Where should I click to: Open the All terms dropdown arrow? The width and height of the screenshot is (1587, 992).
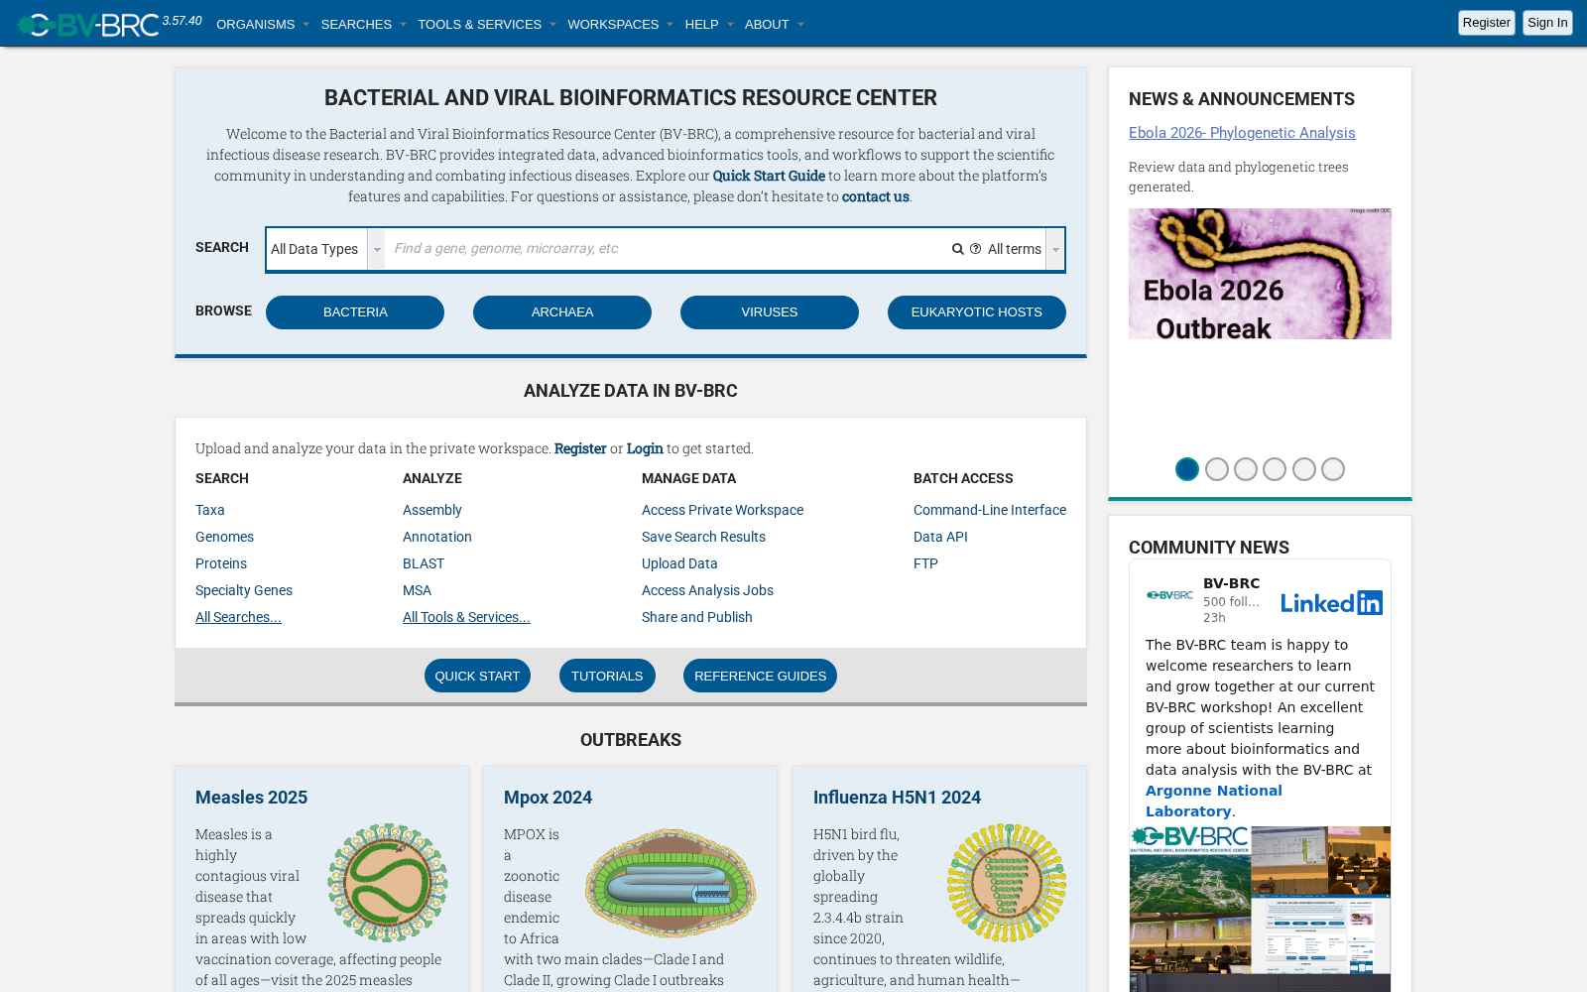pyautogui.click(x=1055, y=249)
